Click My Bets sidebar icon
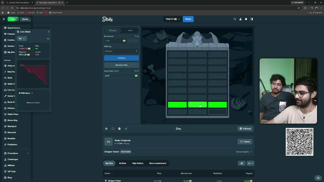This screenshot has width=324, height=182. click(x=5, y=52)
